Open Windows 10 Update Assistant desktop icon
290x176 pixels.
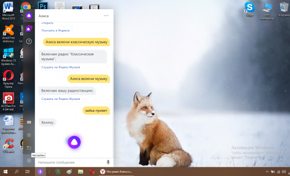8,56
